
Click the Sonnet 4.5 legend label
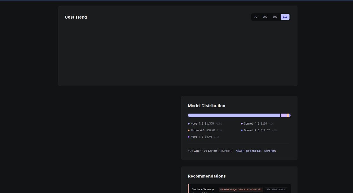point(252,130)
